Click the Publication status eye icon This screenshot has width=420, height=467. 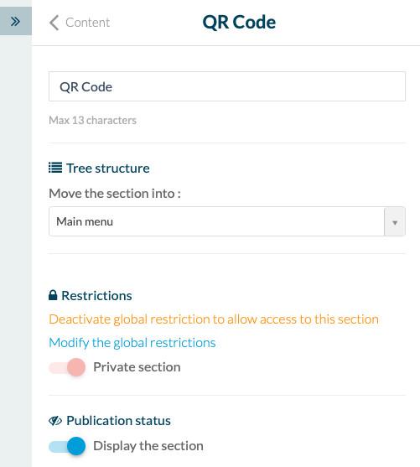(55, 421)
